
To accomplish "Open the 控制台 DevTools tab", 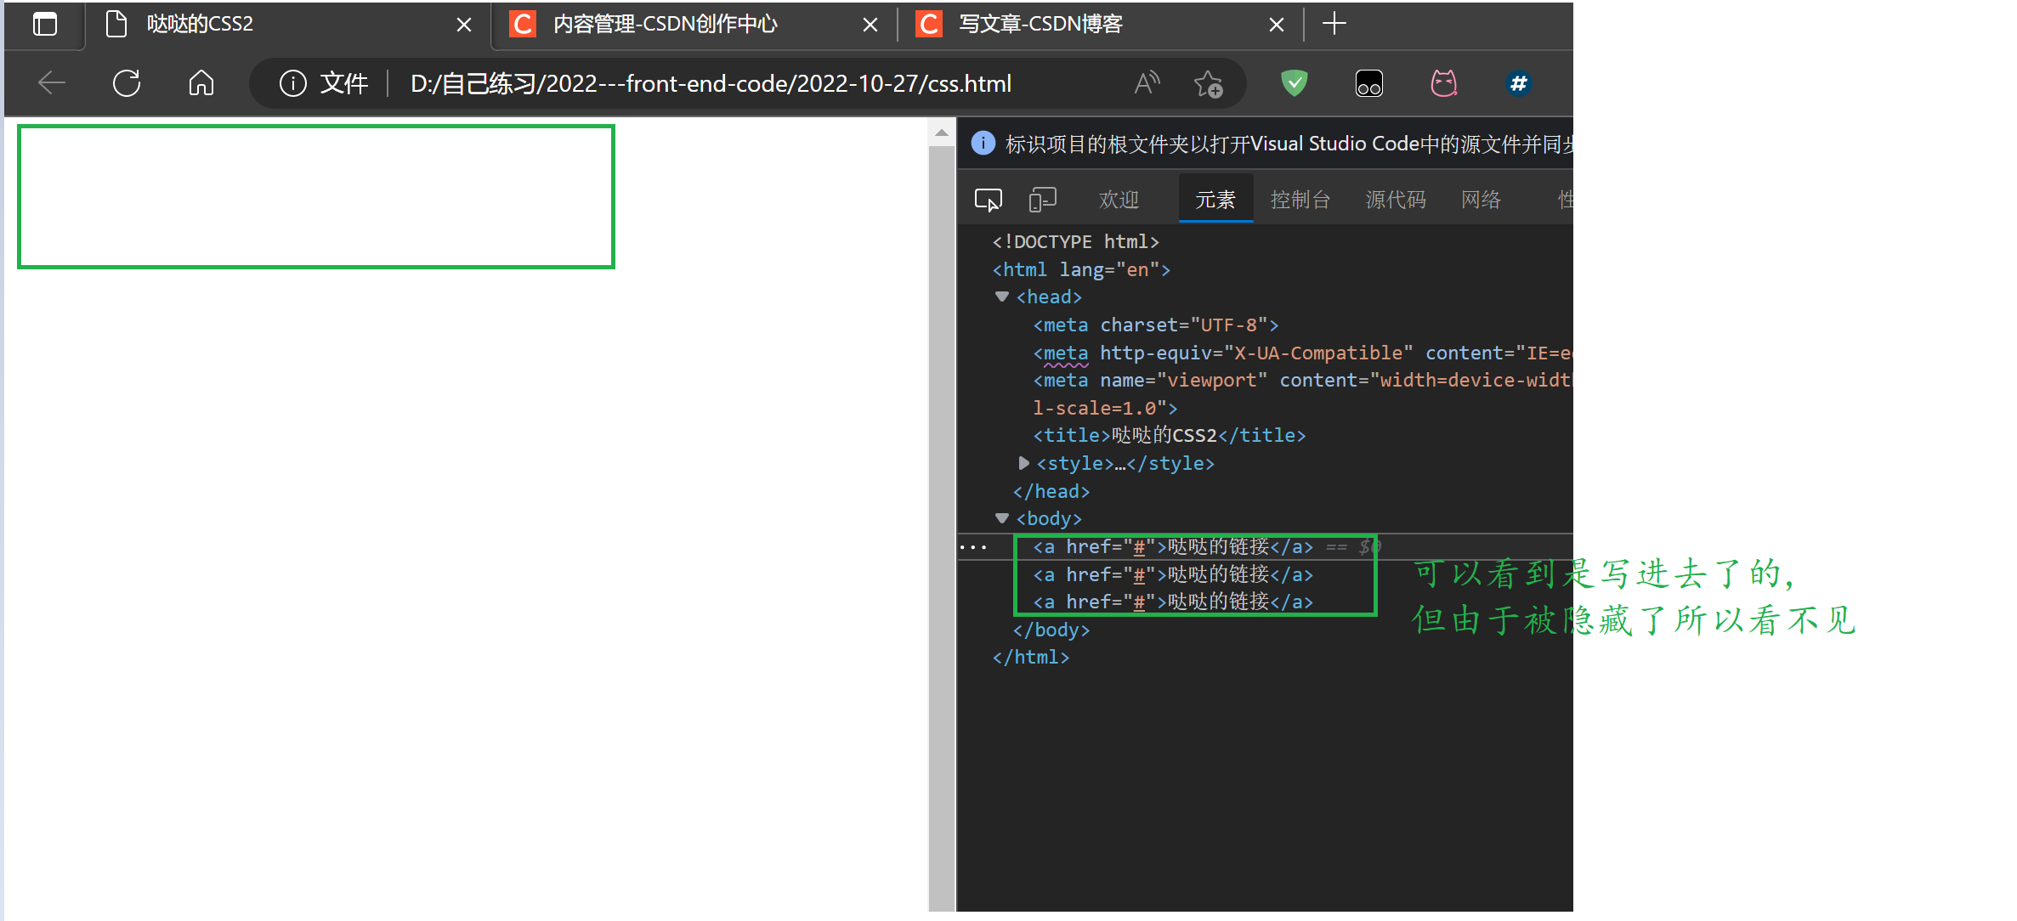I will click(x=1300, y=200).
